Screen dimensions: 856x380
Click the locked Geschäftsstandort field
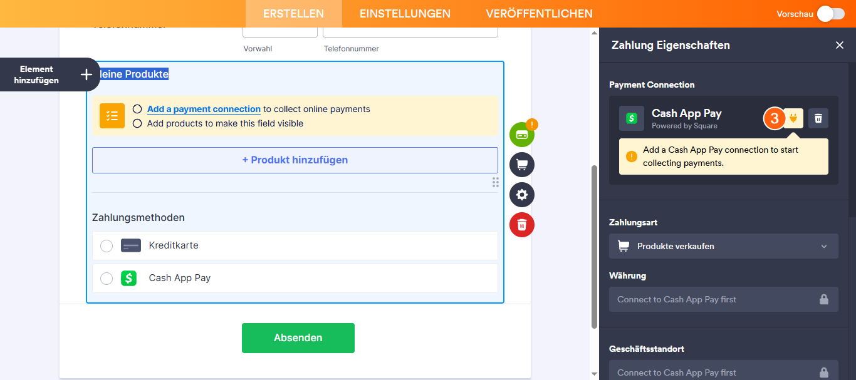724,370
